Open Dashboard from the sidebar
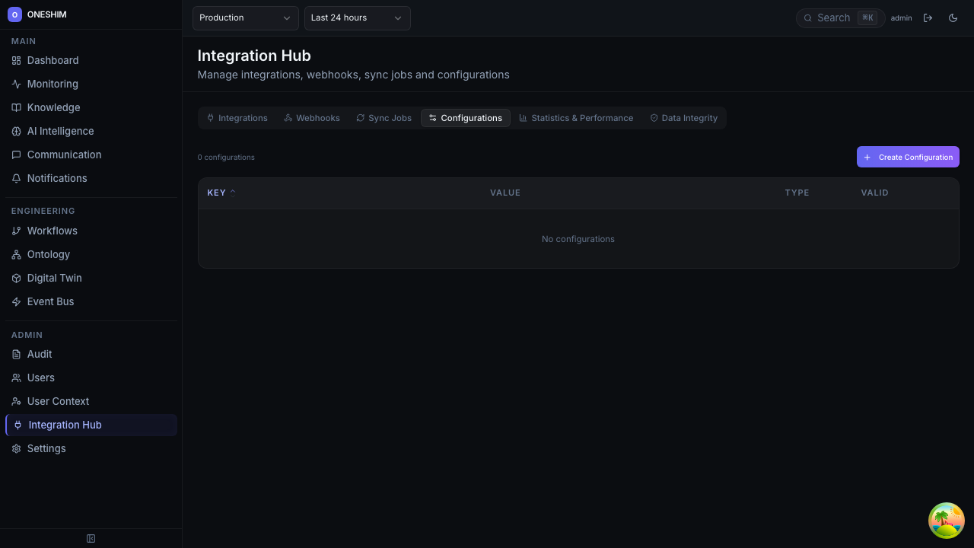The height and width of the screenshot is (548, 974). coord(53,60)
